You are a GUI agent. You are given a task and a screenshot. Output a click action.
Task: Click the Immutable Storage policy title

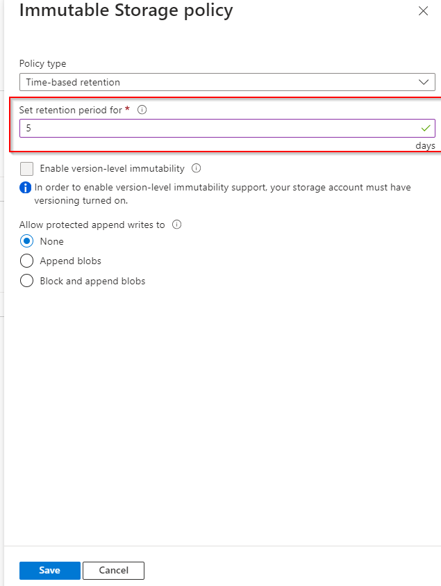[x=126, y=10]
